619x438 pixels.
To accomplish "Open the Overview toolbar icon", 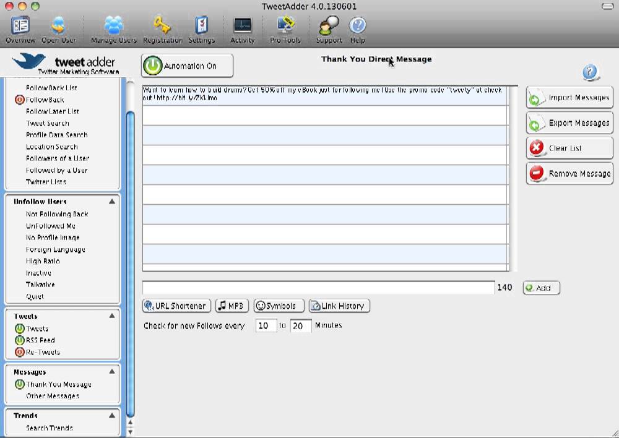I will click(20, 30).
